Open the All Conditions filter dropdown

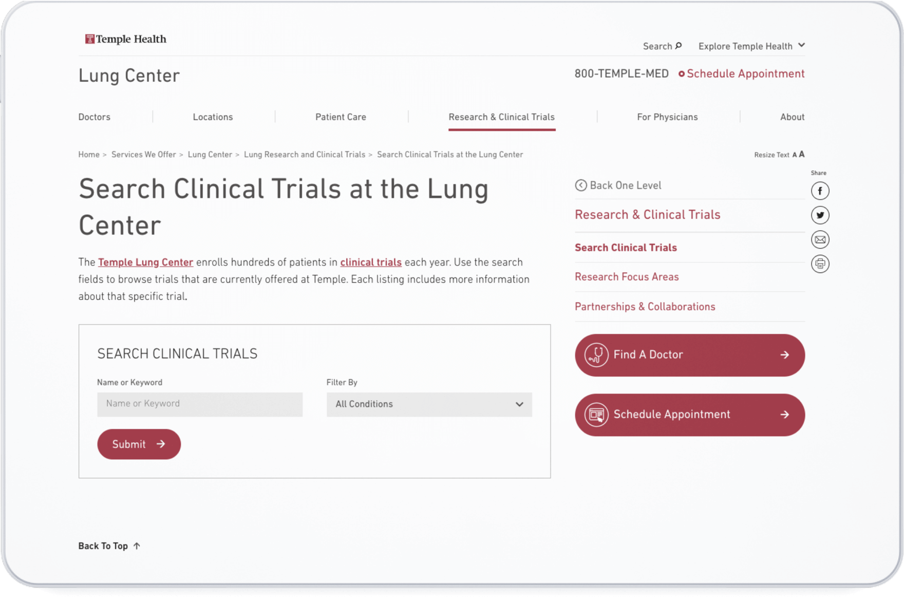(x=429, y=404)
